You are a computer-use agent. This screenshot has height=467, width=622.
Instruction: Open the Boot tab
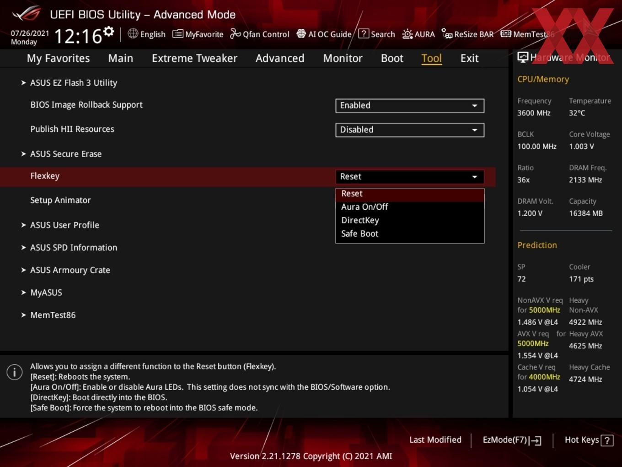(x=392, y=59)
